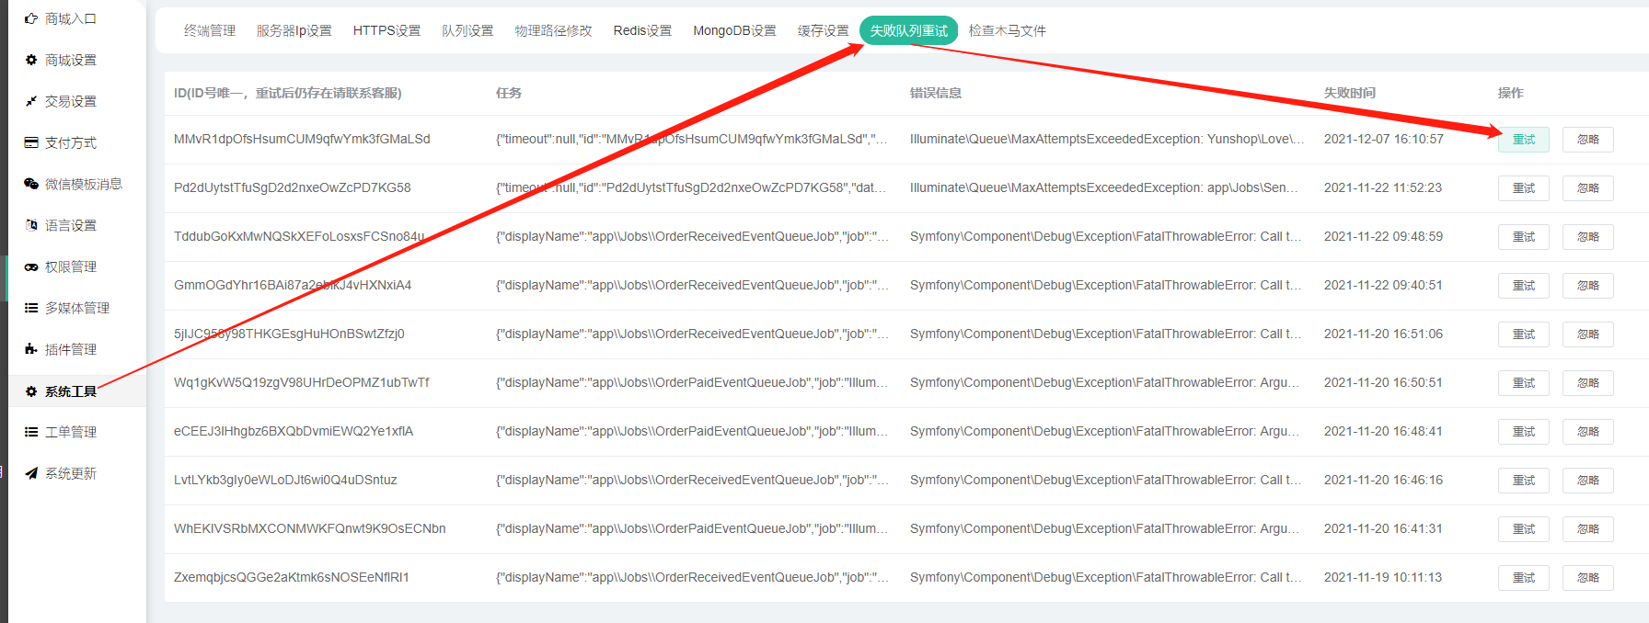This screenshot has width=1649, height=623.
Task: Click the 失败时间 column header
Action: (1350, 93)
